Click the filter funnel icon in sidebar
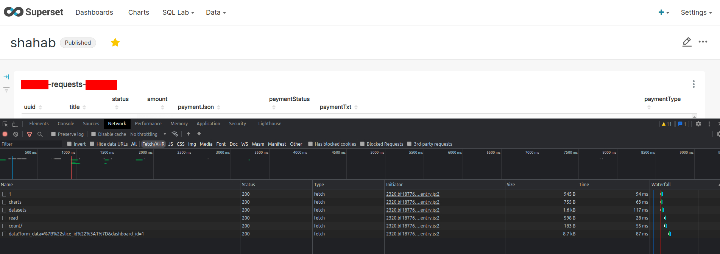This screenshot has height=254, width=720. [6, 90]
